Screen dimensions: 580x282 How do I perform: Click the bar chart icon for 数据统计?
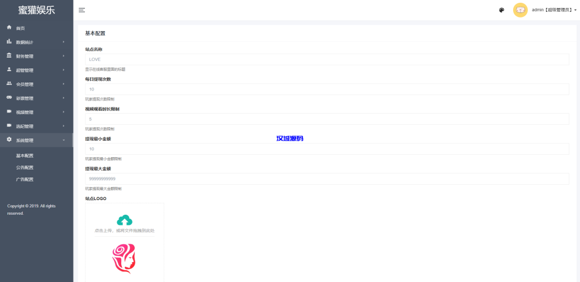click(9, 41)
